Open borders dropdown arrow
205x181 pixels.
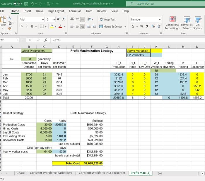click(46, 26)
